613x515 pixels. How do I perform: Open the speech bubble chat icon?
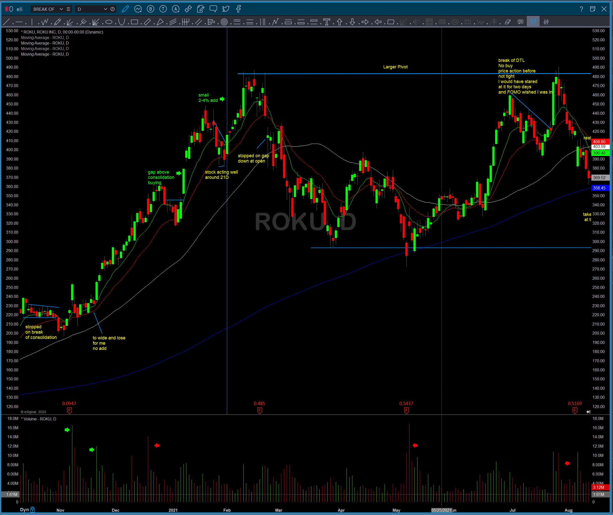213,9
